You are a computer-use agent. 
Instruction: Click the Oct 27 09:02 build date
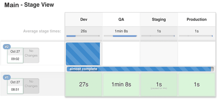coord(15,55)
